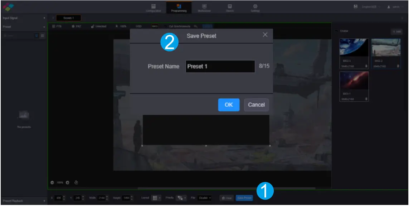
Task: Open the Flip dropdown showing Disable
Action: (204, 198)
